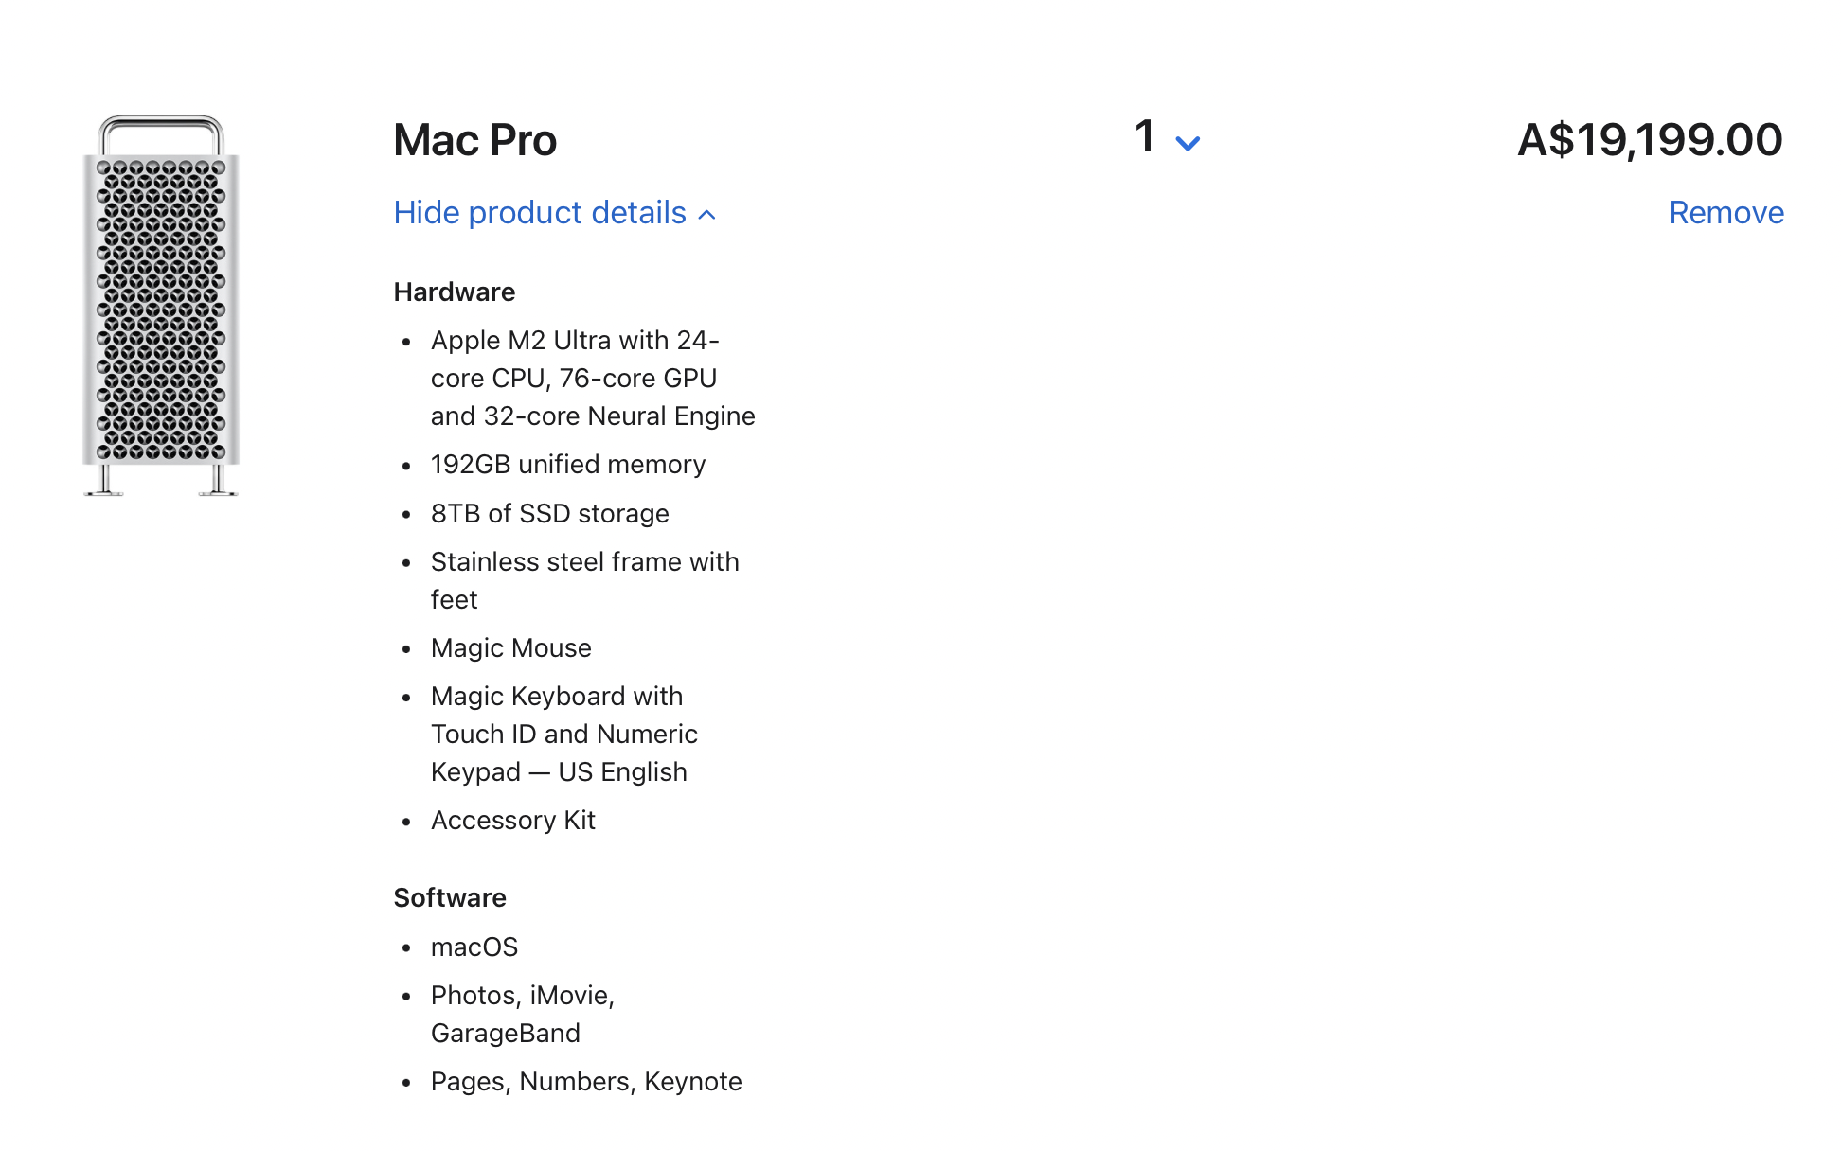Screen dimensions: 1841x1151
Task: Remove the Mac Pro from bag
Action: click(x=1725, y=213)
